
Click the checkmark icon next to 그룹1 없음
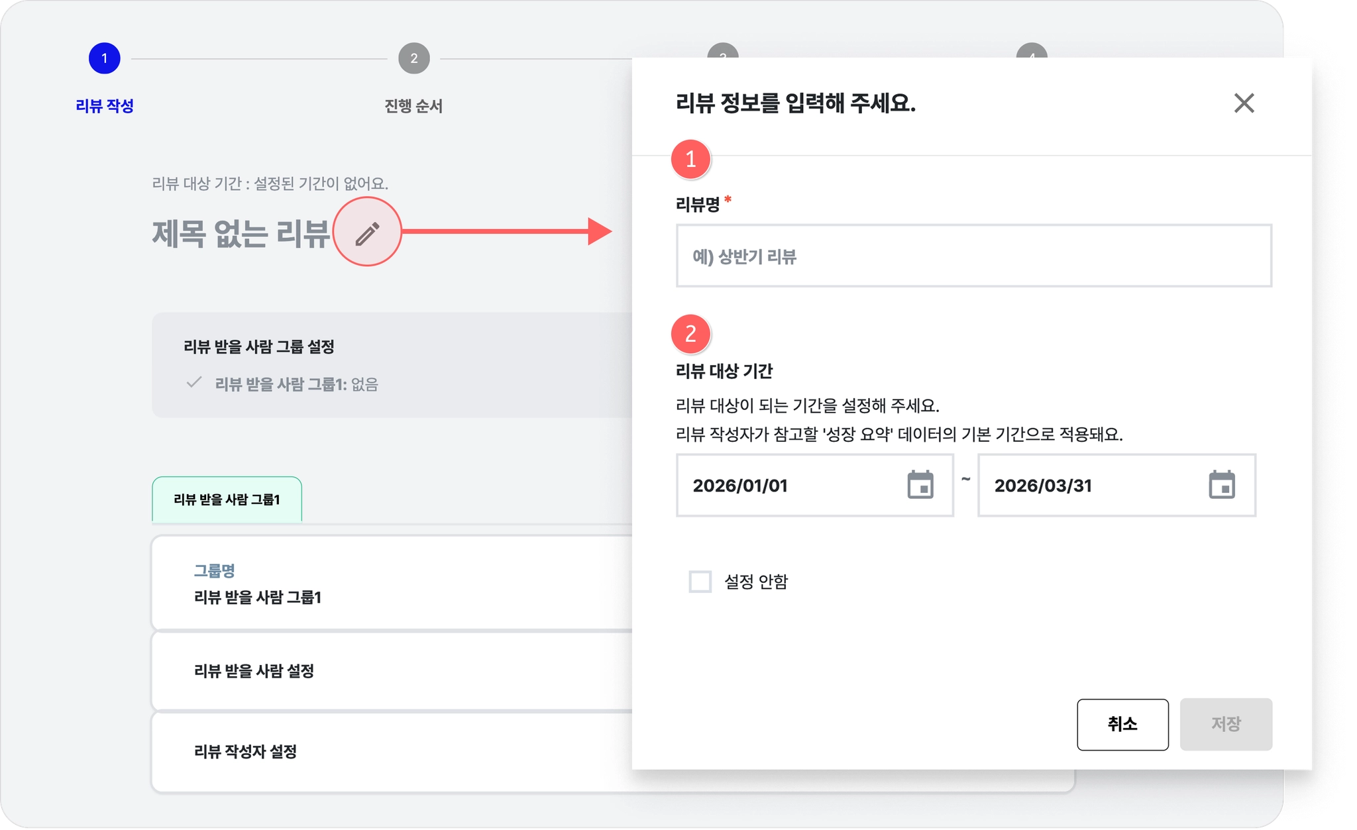click(x=193, y=383)
